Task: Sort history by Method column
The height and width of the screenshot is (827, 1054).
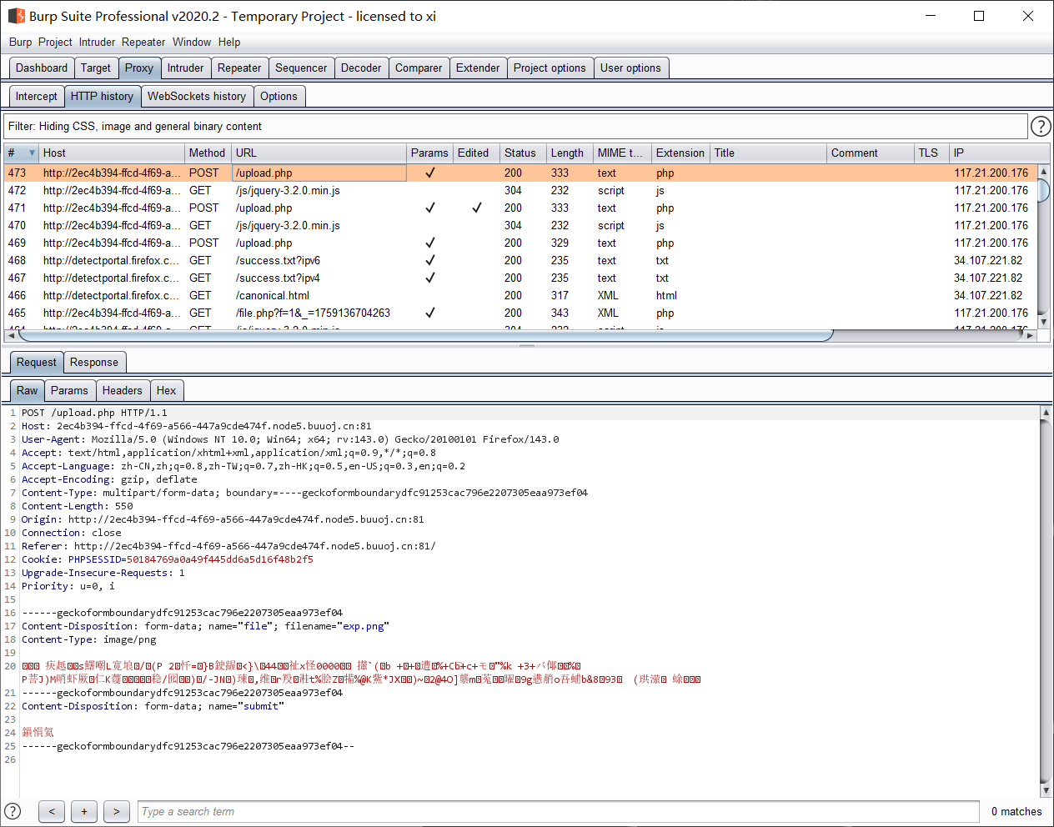Action: [x=208, y=153]
